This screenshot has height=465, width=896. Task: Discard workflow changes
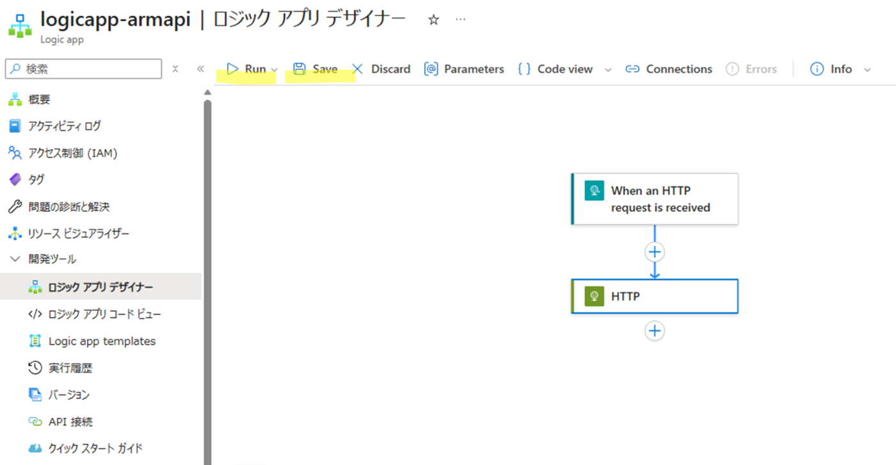[x=381, y=69]
